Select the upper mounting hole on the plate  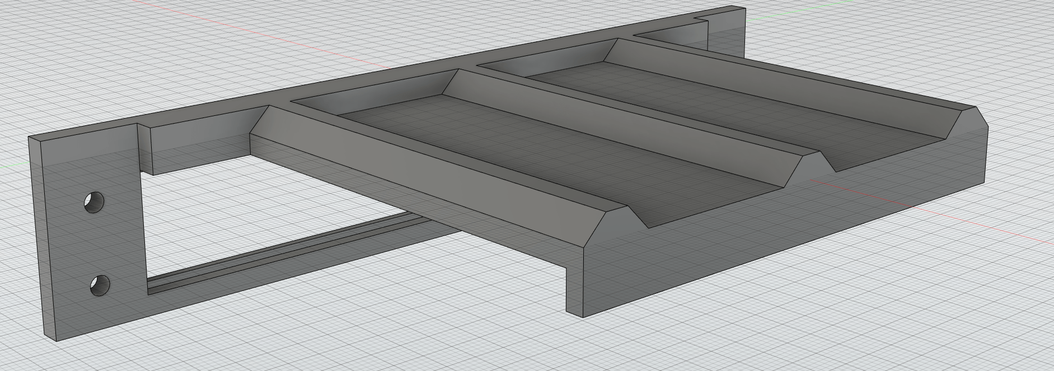(x=94, y=202)
